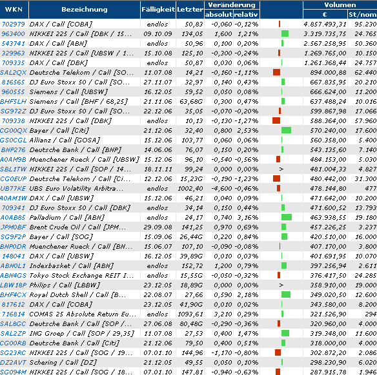377x375 pixels.
Task: Open WKN link A0AB85 Palladium
Action: (13, 217)
